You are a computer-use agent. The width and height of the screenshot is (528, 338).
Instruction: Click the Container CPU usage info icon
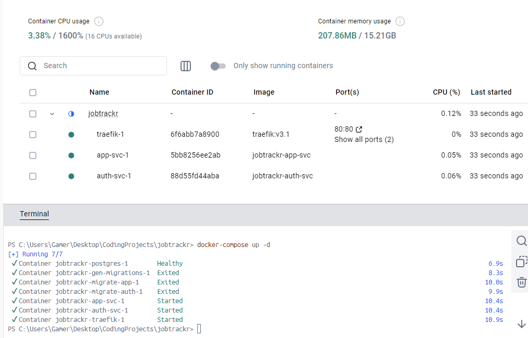(x=99, y=21)
